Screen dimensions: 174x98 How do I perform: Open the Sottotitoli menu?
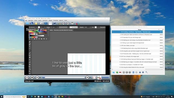pos(45,20)
